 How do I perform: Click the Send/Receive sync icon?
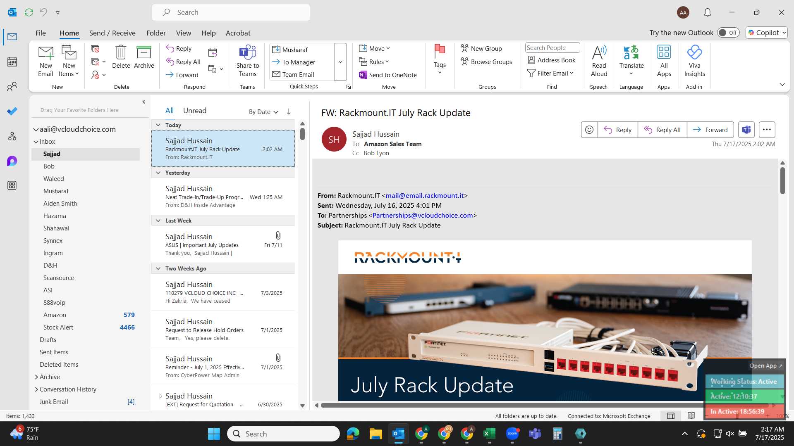coord(29,12)
